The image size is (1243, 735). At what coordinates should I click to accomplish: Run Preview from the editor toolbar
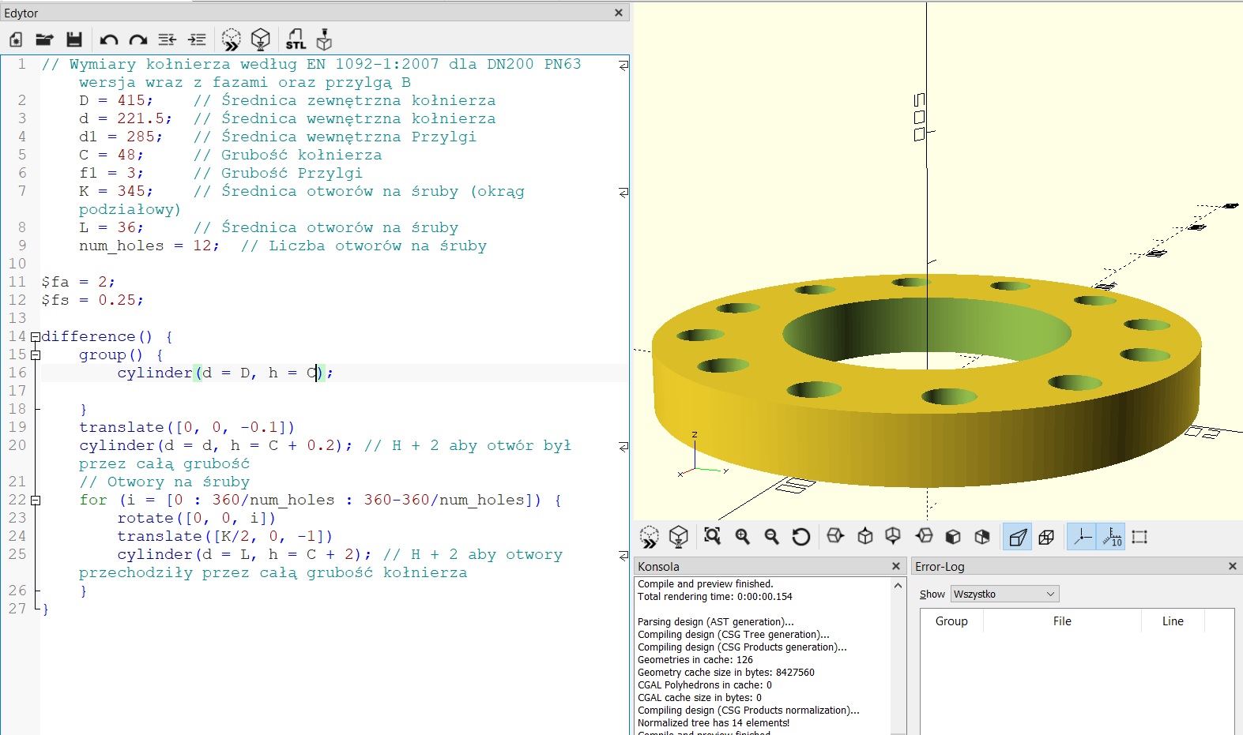tap(232, 39)
